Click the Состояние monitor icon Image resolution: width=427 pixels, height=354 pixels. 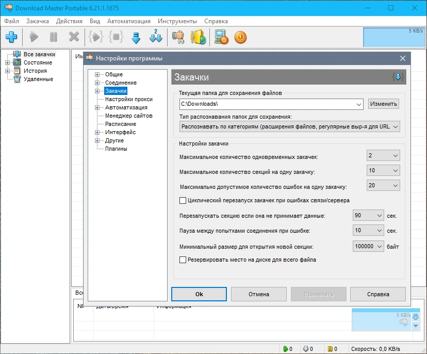click(17, 62)
